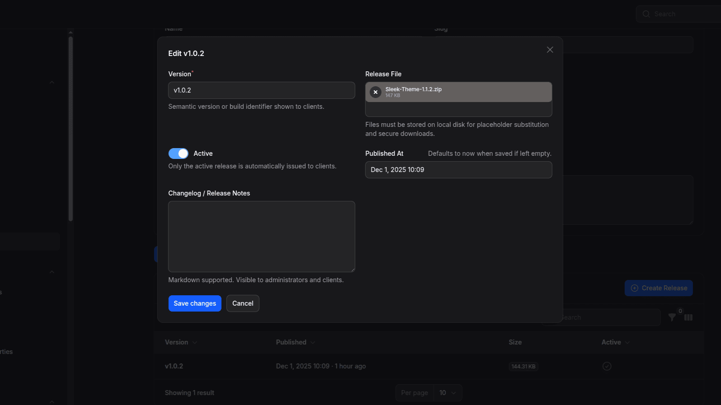Click the search magnifier icon in top bar
The image size is (721, 405).
pyautogui.click(x=646, y=14)
